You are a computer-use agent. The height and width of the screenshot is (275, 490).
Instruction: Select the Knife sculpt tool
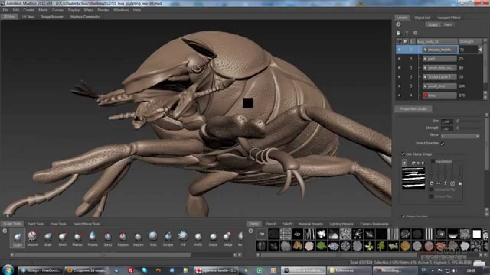[x=198, y=236]
